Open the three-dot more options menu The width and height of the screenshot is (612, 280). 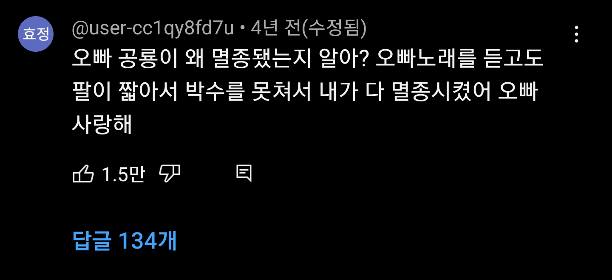pos(576,34)
